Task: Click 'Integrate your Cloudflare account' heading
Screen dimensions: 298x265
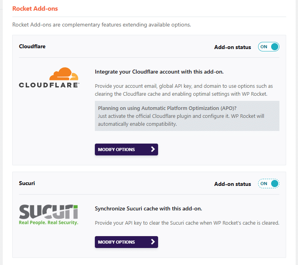Action: [x=159, y=72]
